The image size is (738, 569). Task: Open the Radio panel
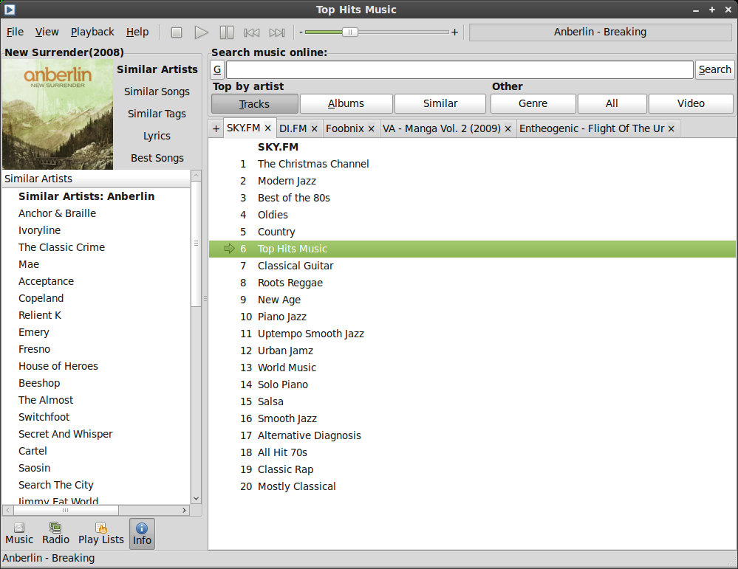pyautogui.click(x=55, y=534)
